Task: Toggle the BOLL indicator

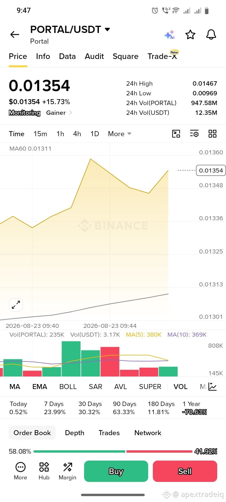Action: coord(68,387)
